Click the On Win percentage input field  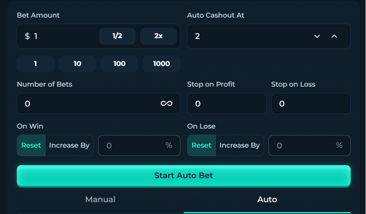(x=133, y=145)
